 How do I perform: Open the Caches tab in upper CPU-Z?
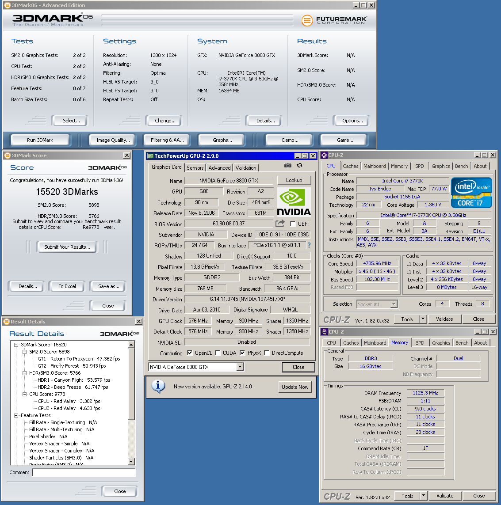point(351,166)
